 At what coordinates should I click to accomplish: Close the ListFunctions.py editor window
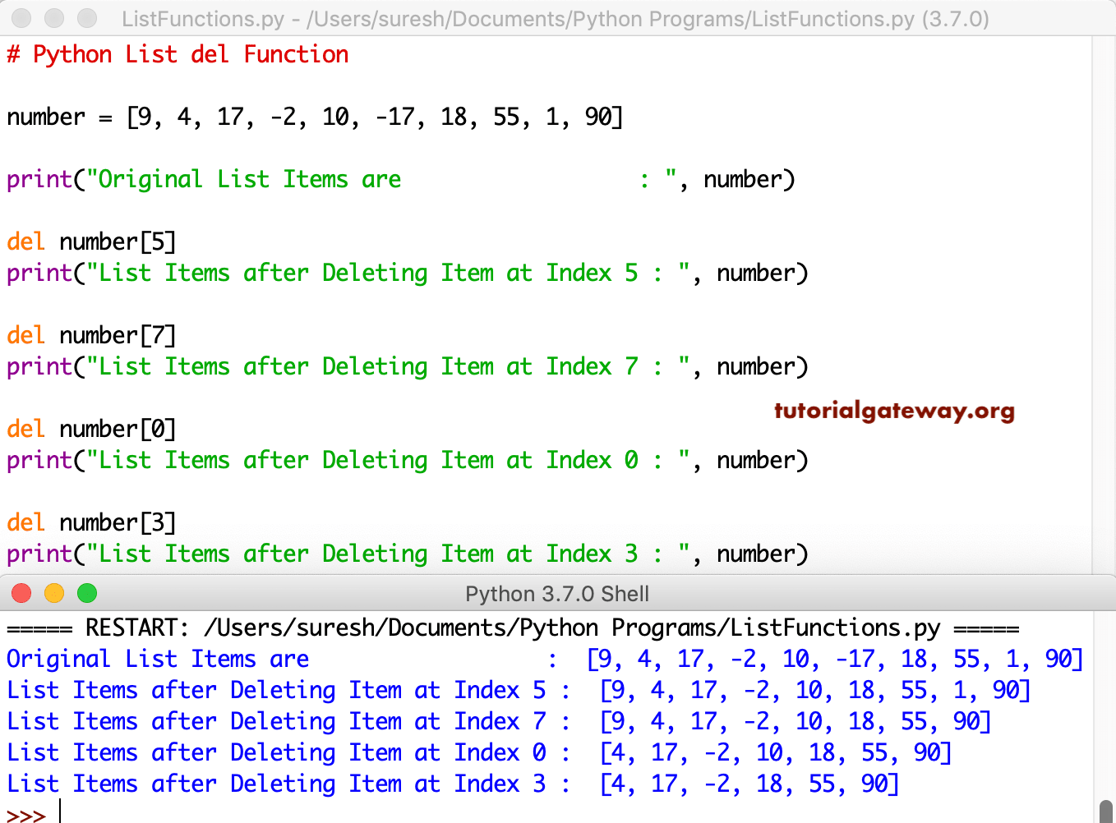[x=21, y=17]
